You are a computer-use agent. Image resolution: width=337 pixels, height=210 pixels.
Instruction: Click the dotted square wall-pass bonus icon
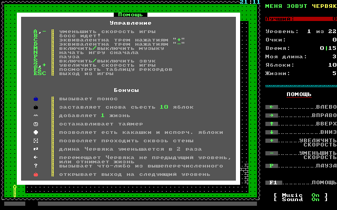(36, 141)
